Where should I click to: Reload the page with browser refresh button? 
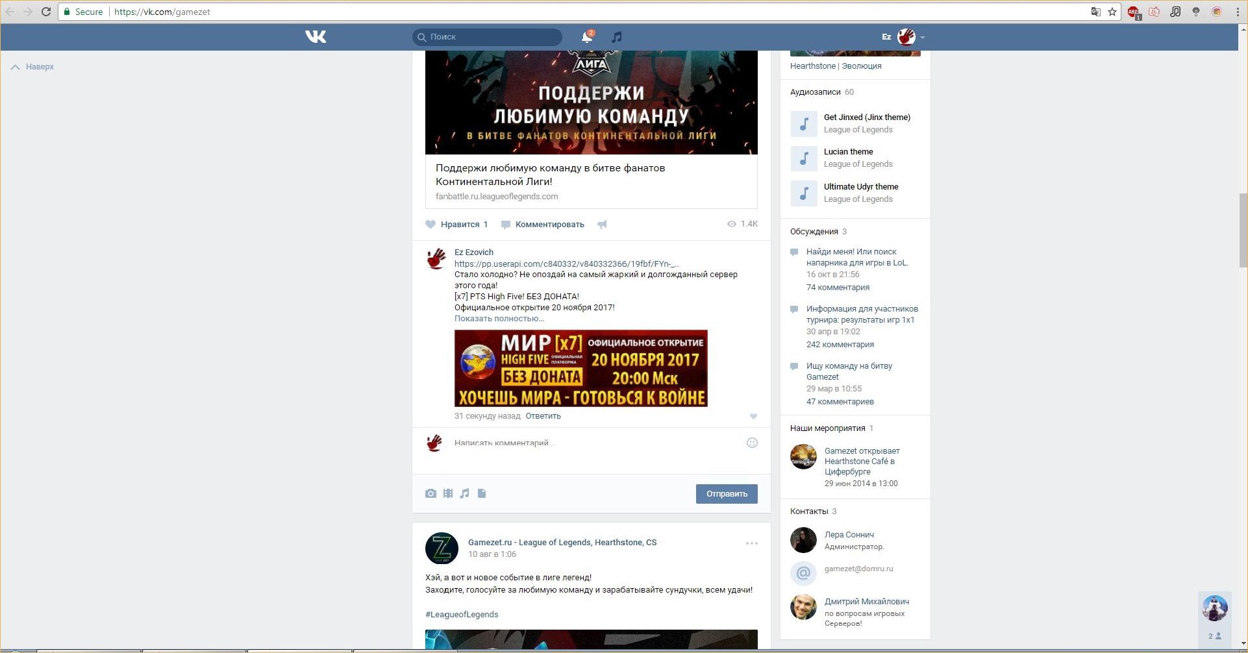pyautogui.click(x=46, y=12)
